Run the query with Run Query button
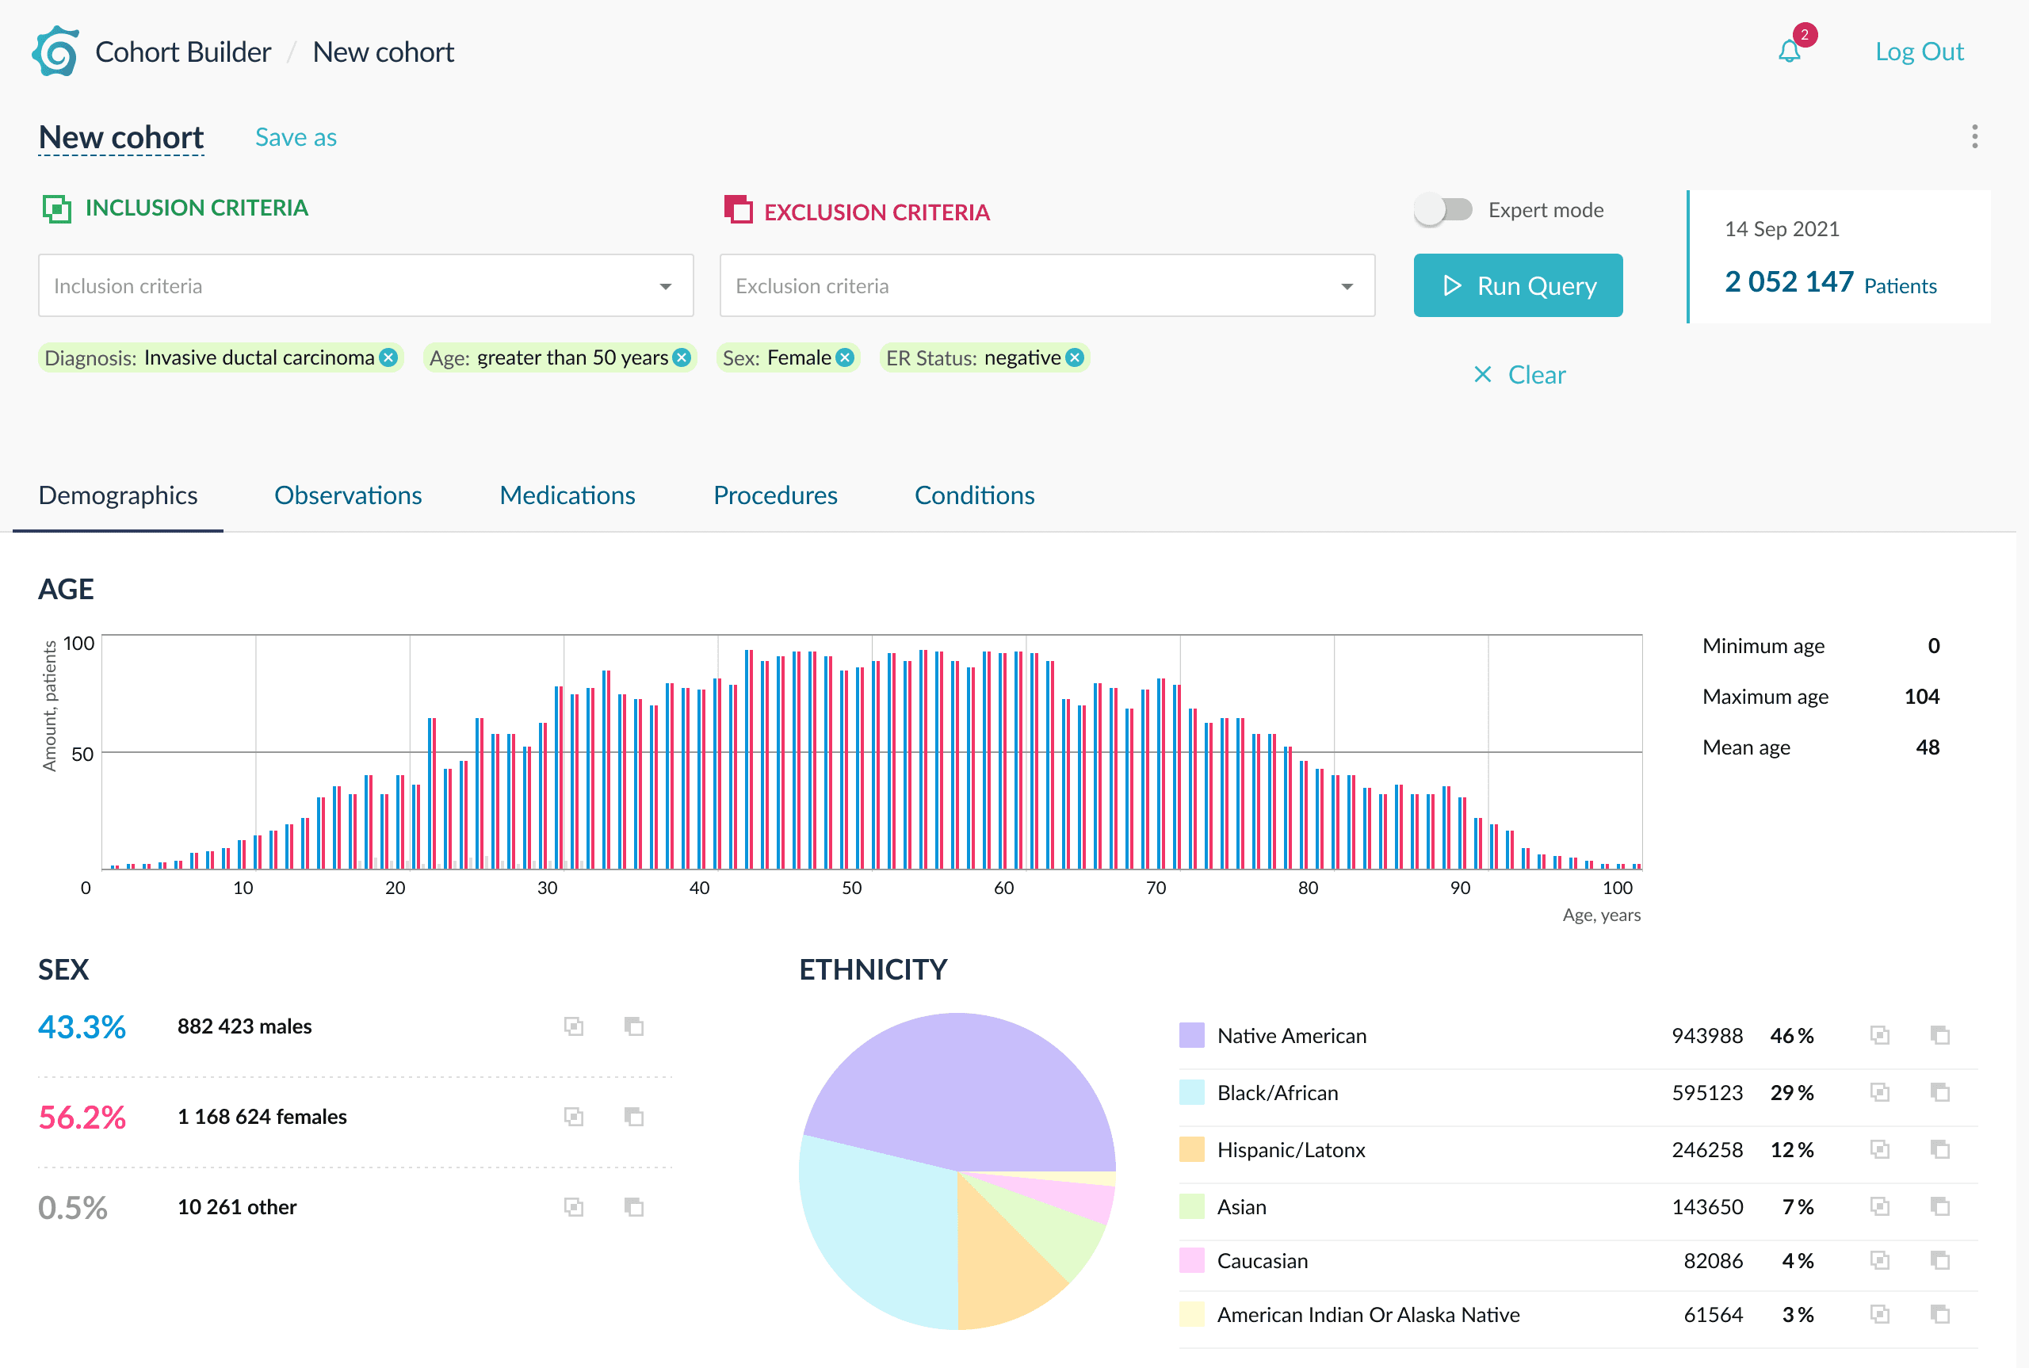This screenshot has width=2029, height=1368. (x=1518, y=285)
